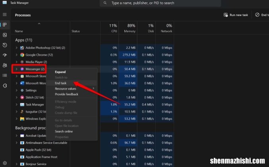
Task: Click the Apps (11) group heading
Action: (x=24, y=40)
